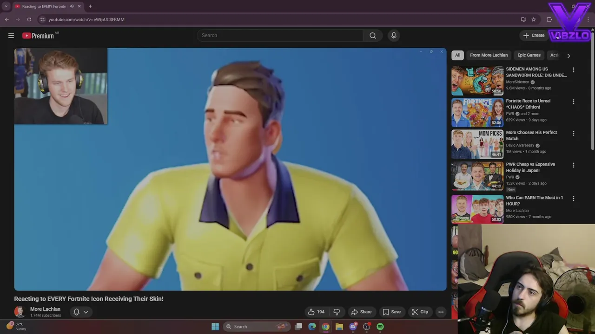This screenshot has width=595, height=334.
Task: Open MoreSidemen channel name
Action: tap(517, 82)
